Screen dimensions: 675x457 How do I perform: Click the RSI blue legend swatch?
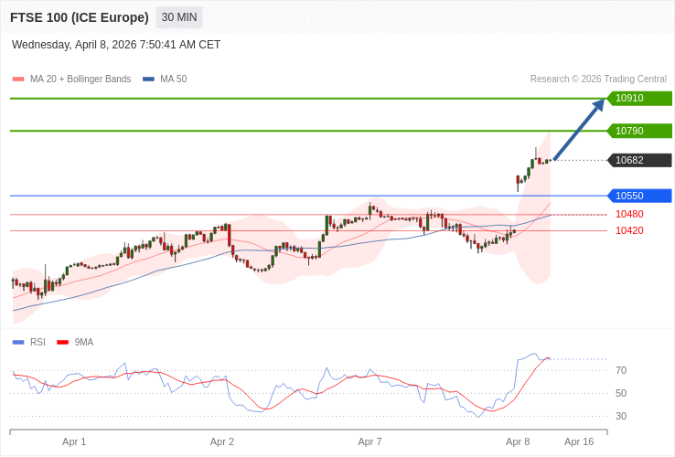(18, 343)
